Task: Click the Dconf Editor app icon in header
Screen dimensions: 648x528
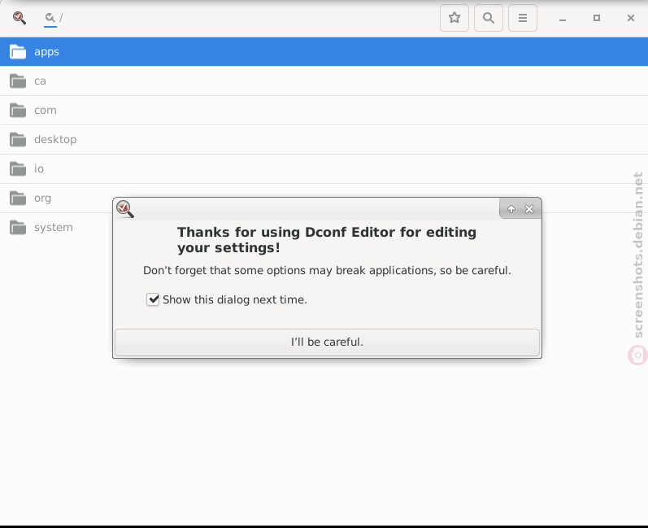Action: 20,18
